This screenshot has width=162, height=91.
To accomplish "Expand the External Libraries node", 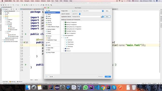I will coord(3,40).
